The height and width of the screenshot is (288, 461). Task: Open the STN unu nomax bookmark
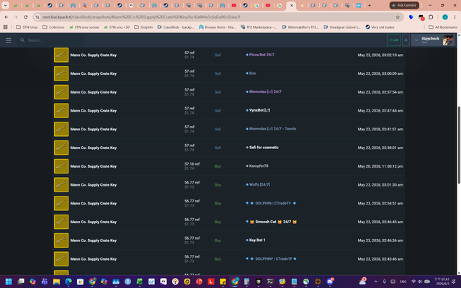tap(84, 27)
